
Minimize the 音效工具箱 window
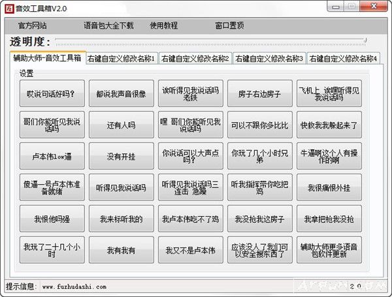336,7
